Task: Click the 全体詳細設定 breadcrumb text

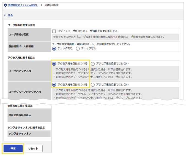Action: (x=51, y=5)
